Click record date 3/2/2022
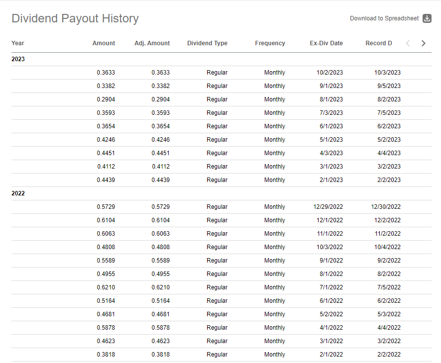 (x=389, y=341)
